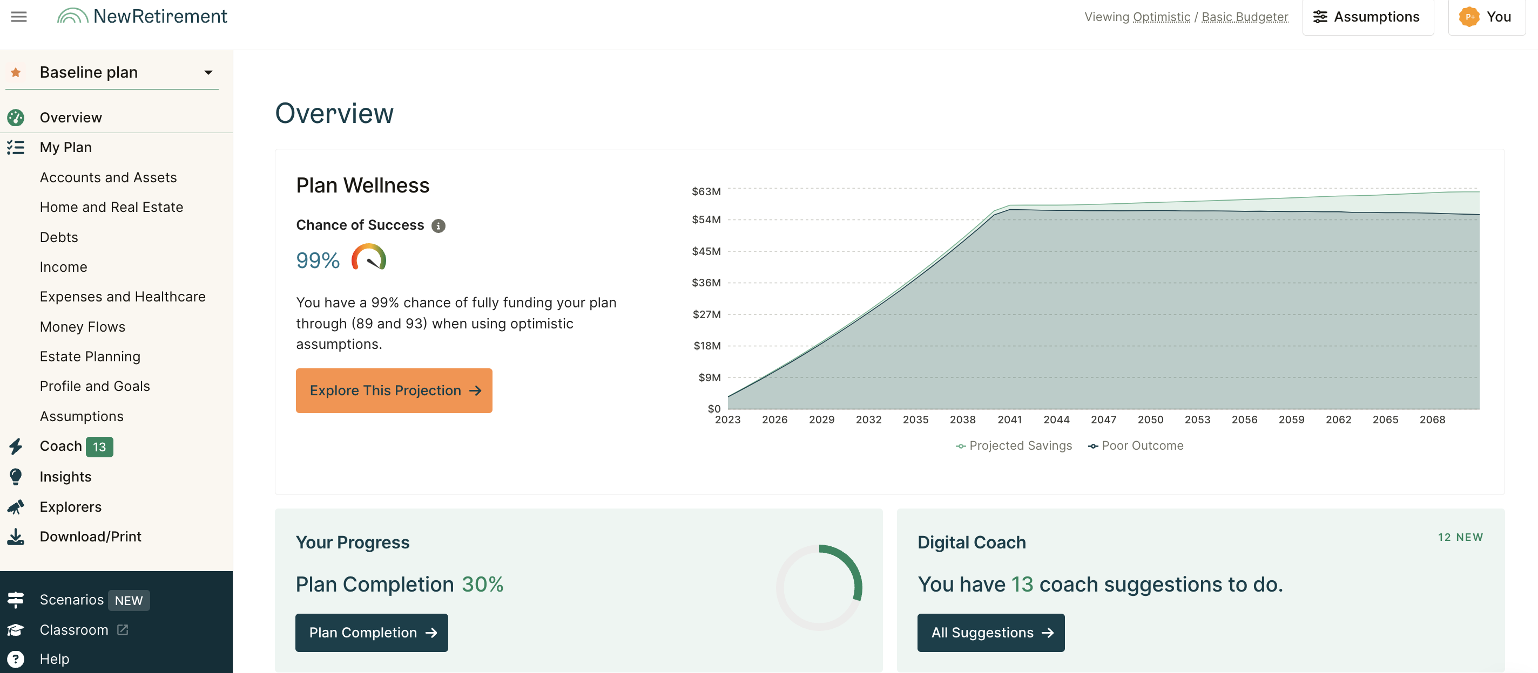Open Expenses and Healthcare section
The height and width of the screenshot is (673, 1538).
tap(123, 296)
